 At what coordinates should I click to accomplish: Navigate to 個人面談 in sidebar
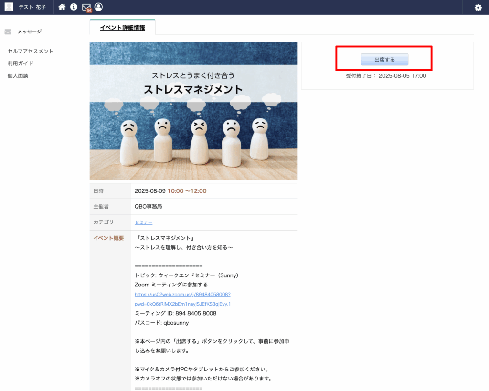18,76
